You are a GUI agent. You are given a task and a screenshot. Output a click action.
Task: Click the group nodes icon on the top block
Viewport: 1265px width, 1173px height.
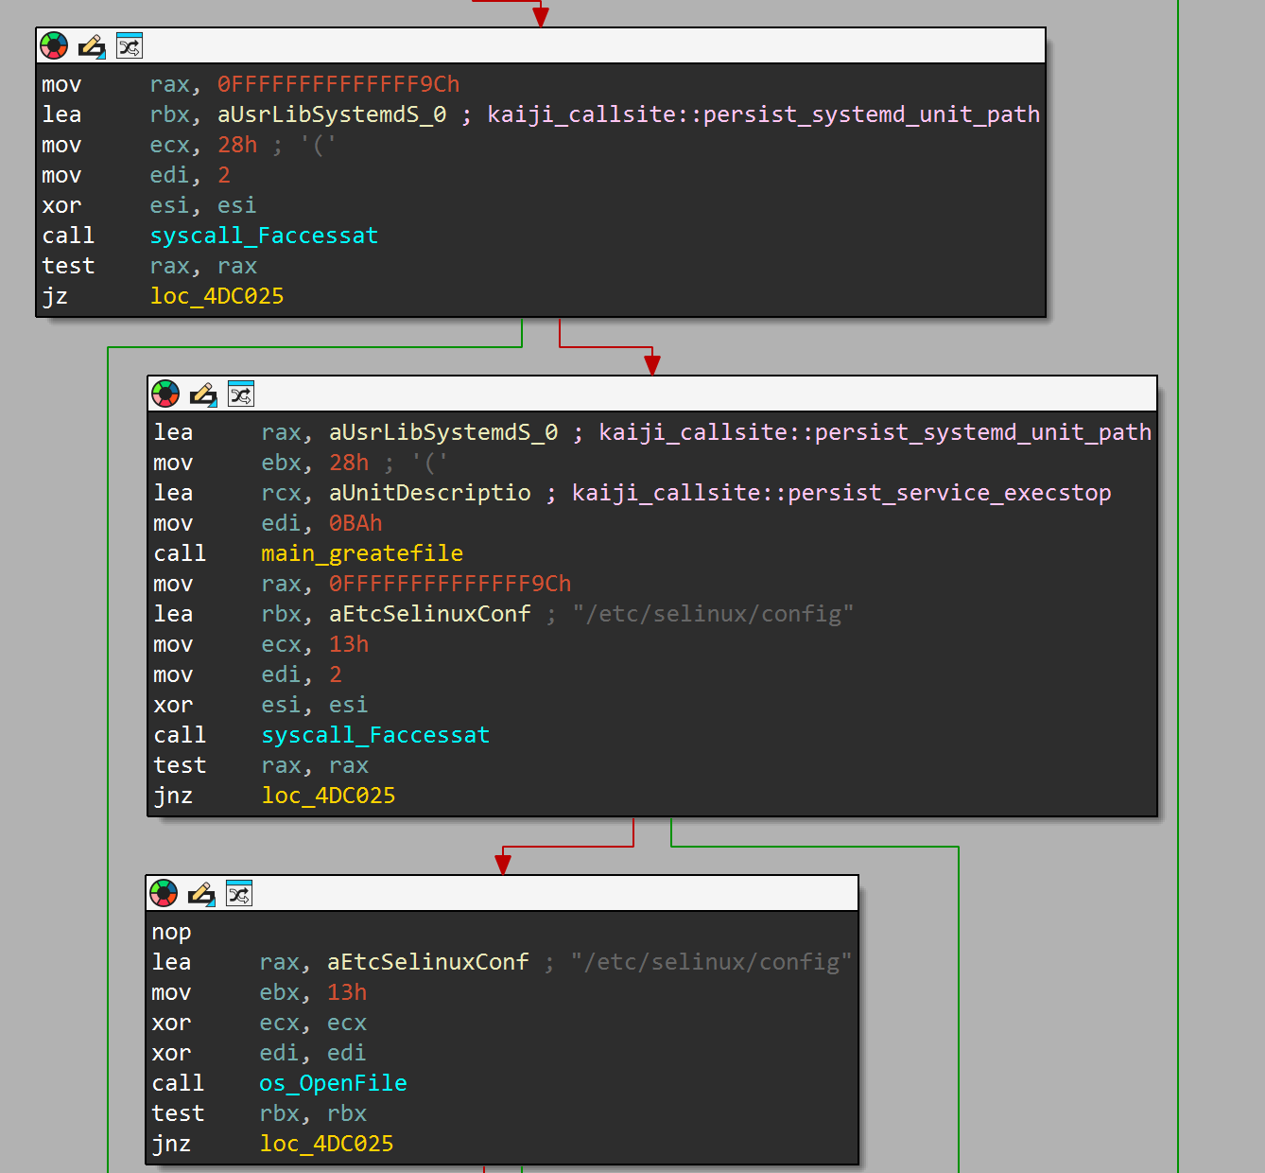pos(130,44)
